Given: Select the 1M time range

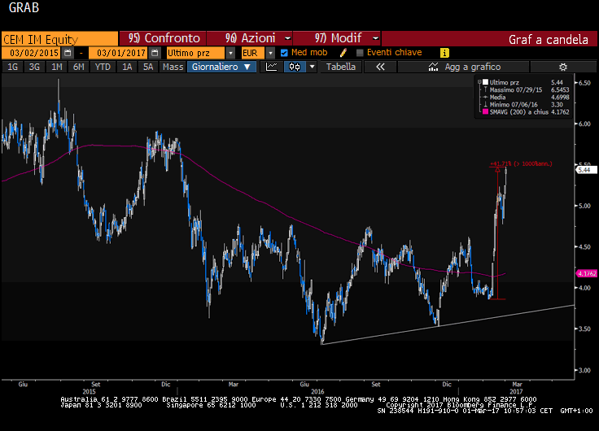Looking at the screenshot, I should [56, 67].
